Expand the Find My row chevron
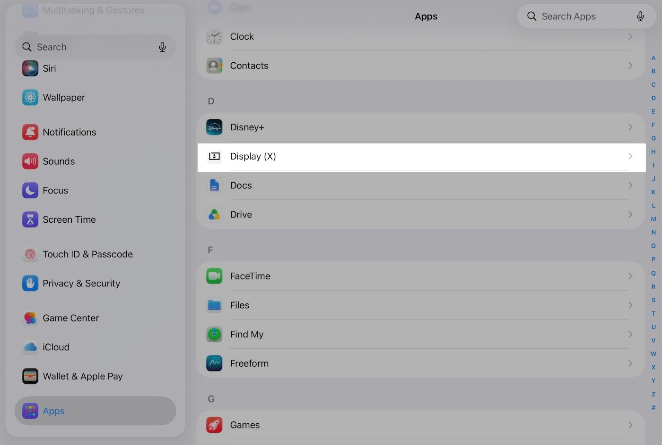 (x=630, y=335)
